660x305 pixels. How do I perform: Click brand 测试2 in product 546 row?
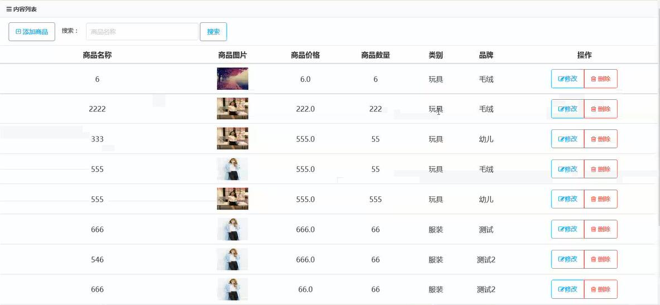(486, 260)
